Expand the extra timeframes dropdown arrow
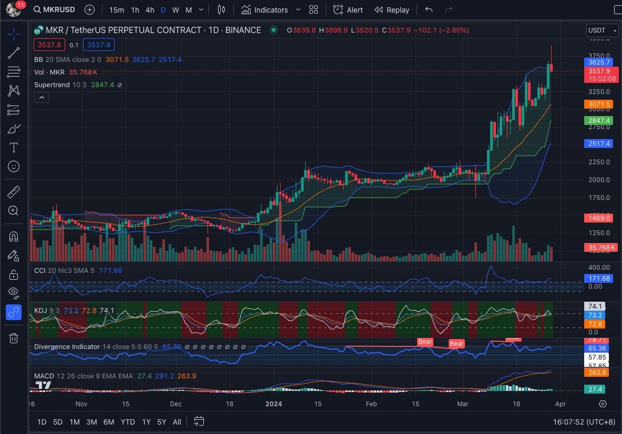 [200, 9]
